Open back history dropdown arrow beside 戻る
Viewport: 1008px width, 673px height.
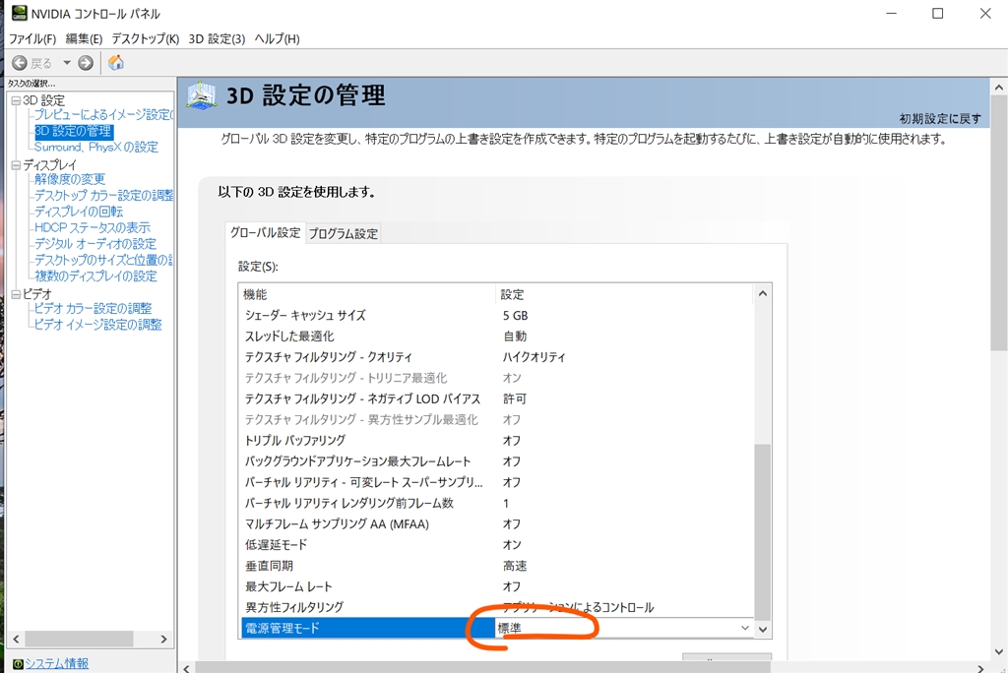(x=67, y=63)
